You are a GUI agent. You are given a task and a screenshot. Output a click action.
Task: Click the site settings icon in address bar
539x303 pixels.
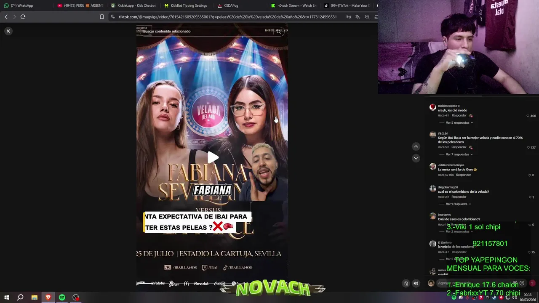113,17
